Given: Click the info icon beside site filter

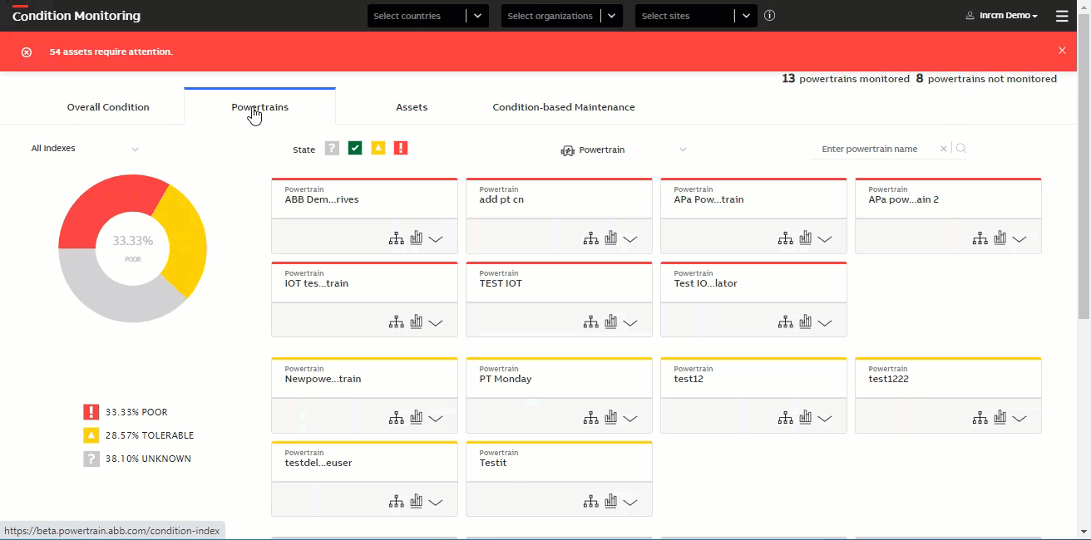Looking at the screenshot, I should tap(769, 15).
